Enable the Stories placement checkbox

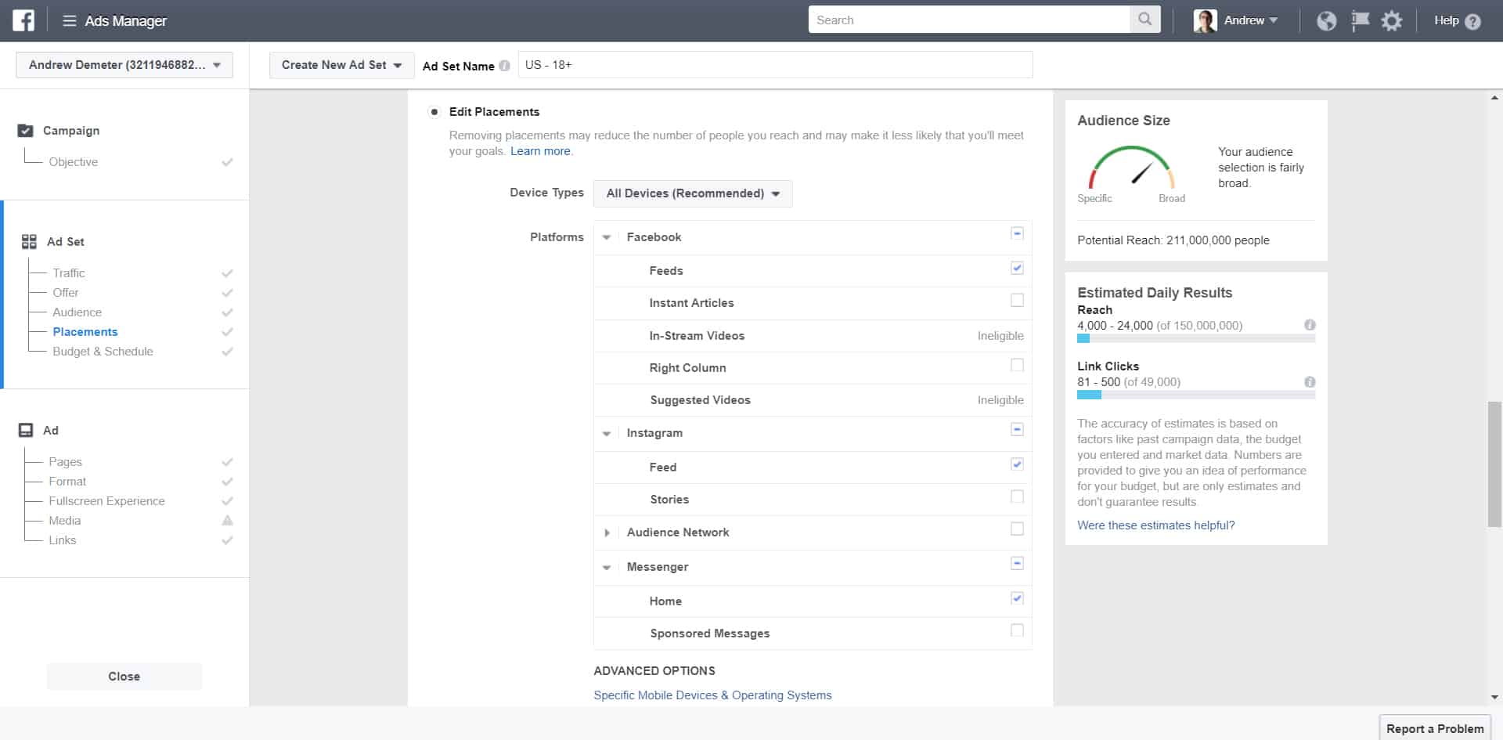pos(1017,496)
